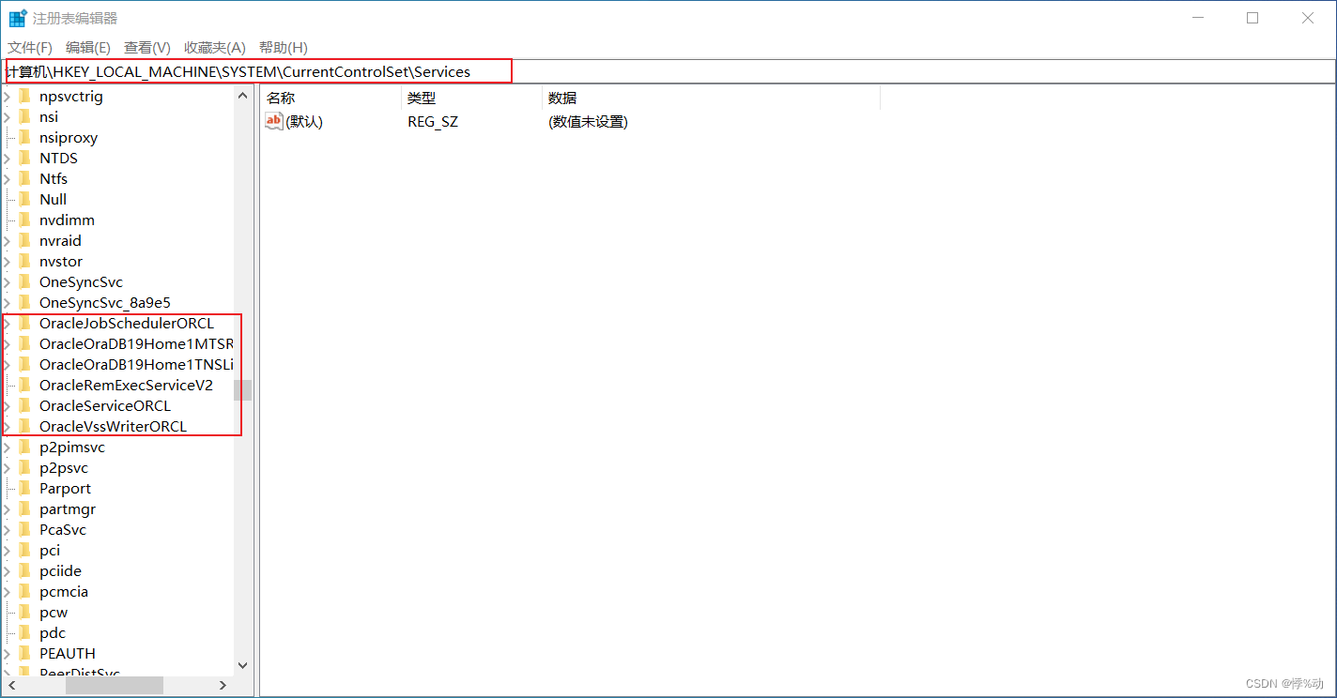Click the 数据 column header
1337x698 pixels.
tap(711, 98)
